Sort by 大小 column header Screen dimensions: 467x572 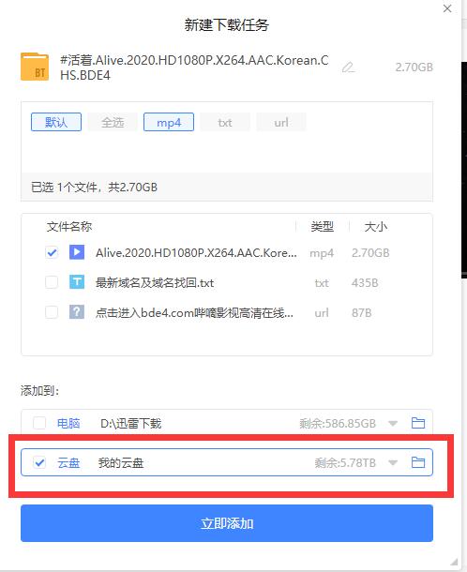(376, 227)
